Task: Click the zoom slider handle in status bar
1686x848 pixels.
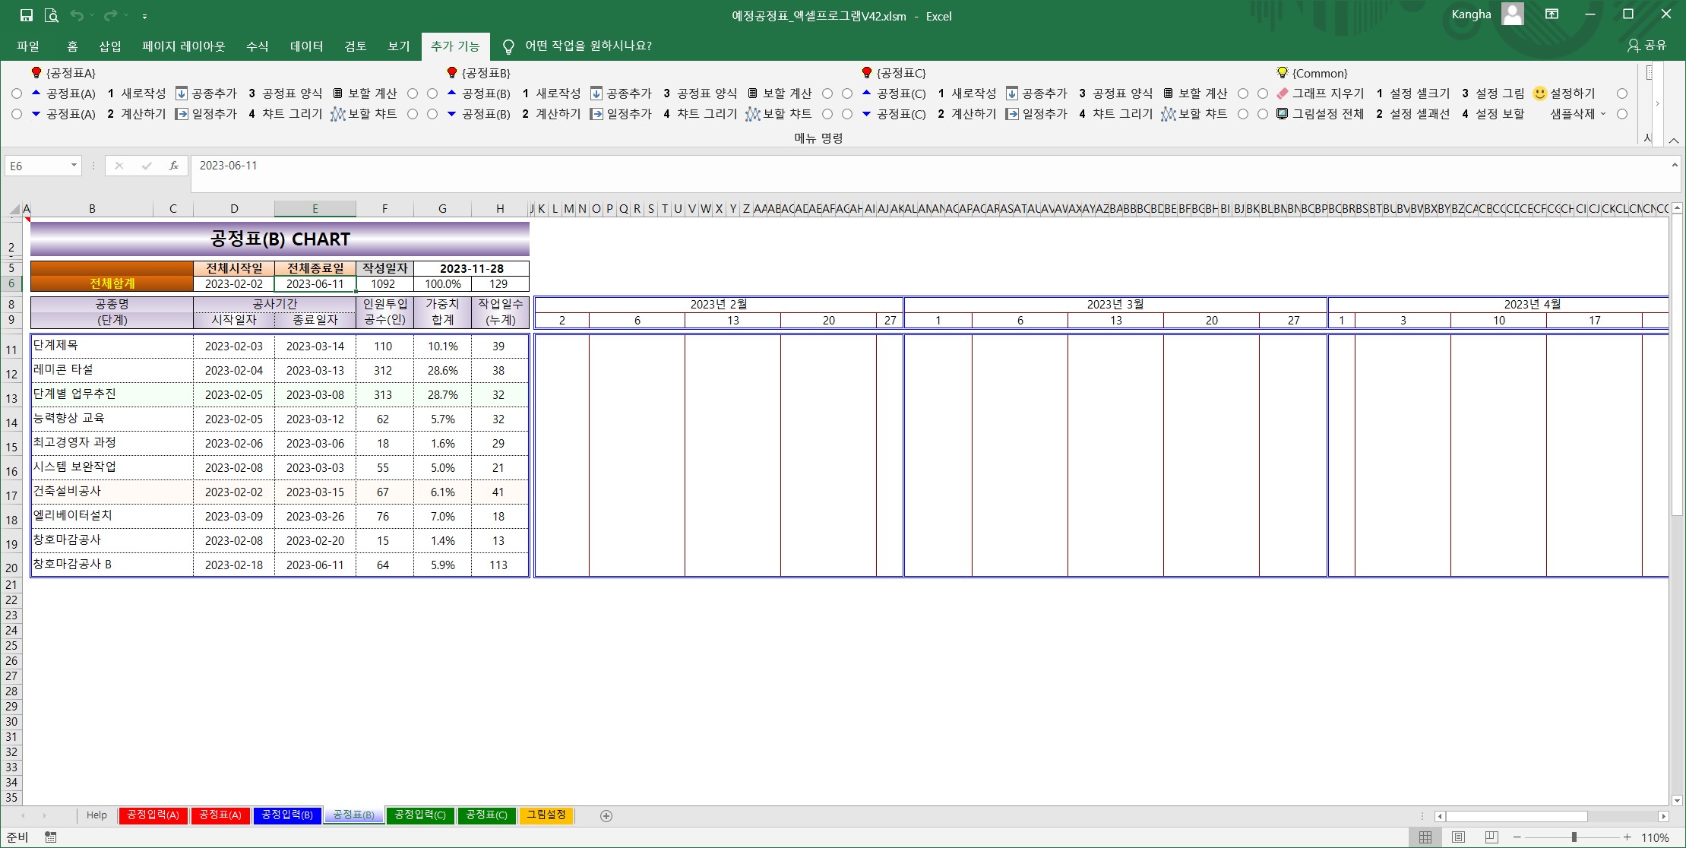Action: (1574, 837)
